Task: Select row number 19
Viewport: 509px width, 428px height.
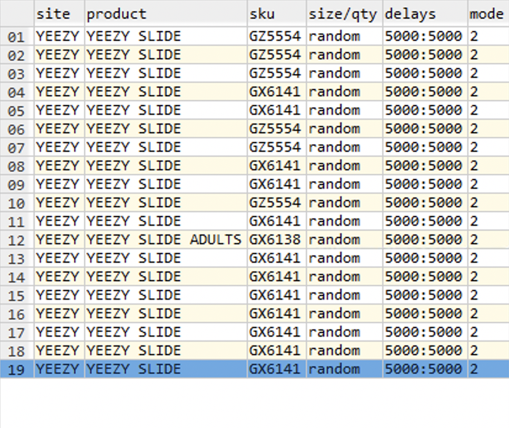Action: (x=16, y=370)
